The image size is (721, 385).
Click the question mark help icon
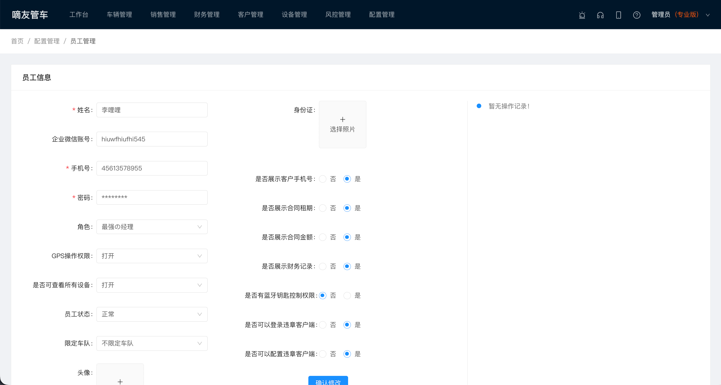636,15
